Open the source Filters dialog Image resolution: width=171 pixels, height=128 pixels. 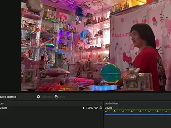[x=59, y=97]
